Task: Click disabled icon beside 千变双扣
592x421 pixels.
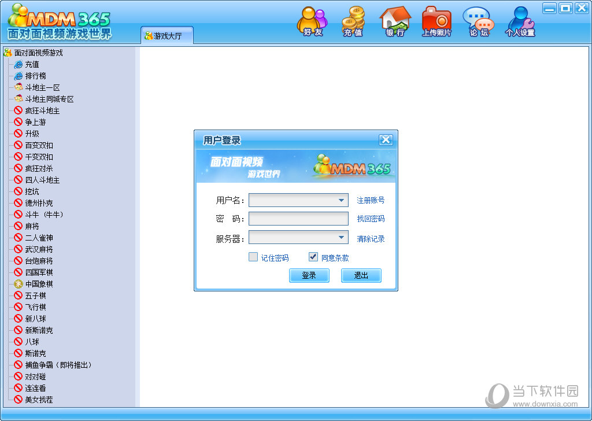Action: pyautogui.click(x=18, y=157)
